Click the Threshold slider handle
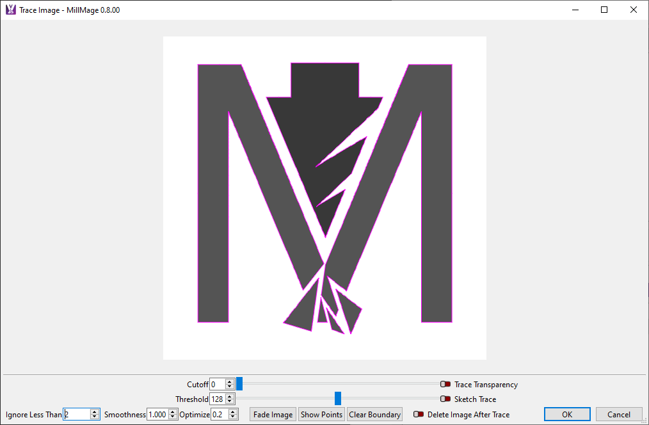This screenshot has width=649, height=425. 338,399
